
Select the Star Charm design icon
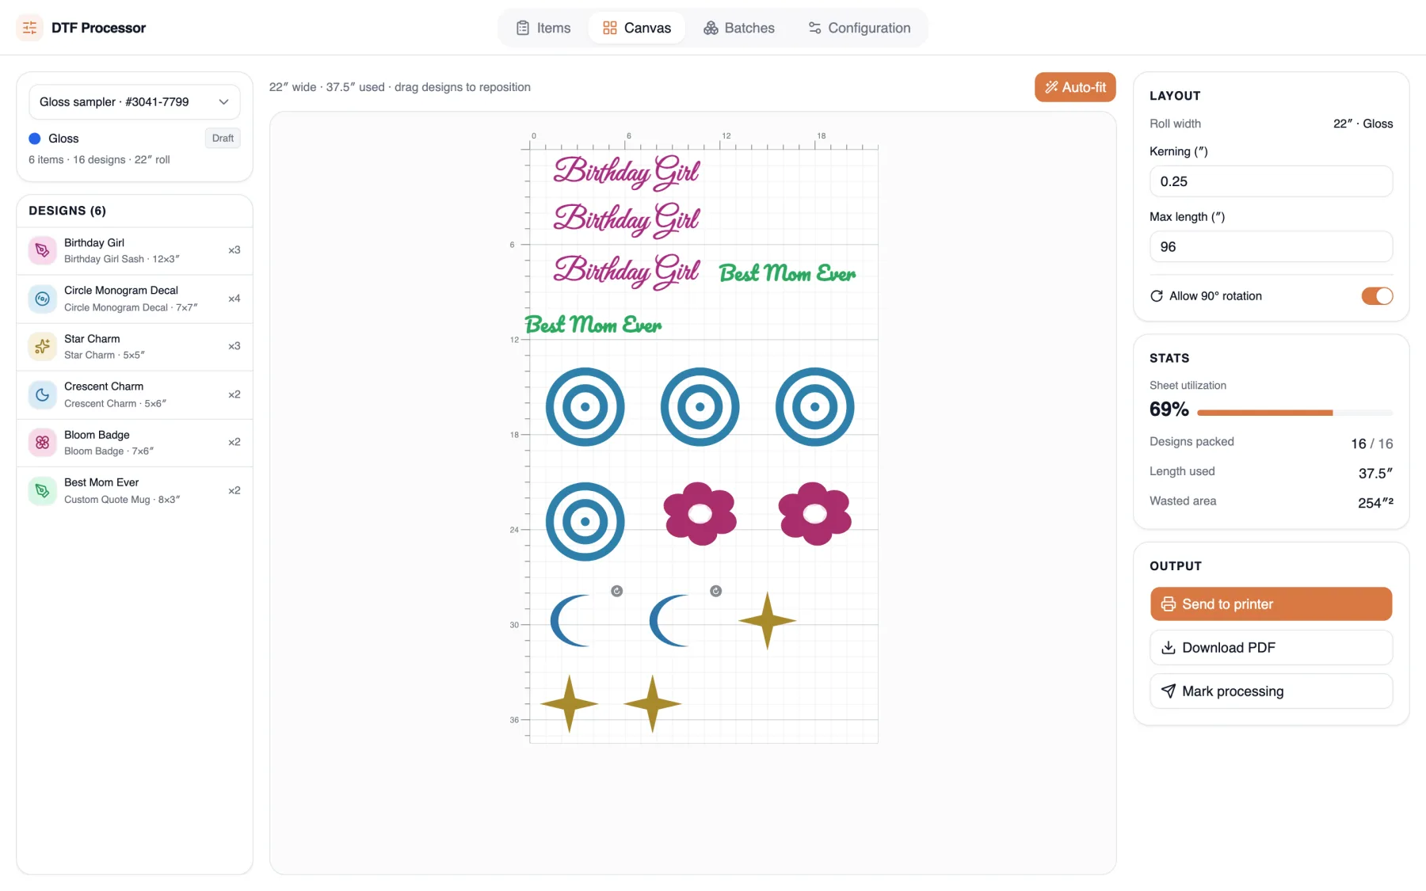tap(43, 346)
